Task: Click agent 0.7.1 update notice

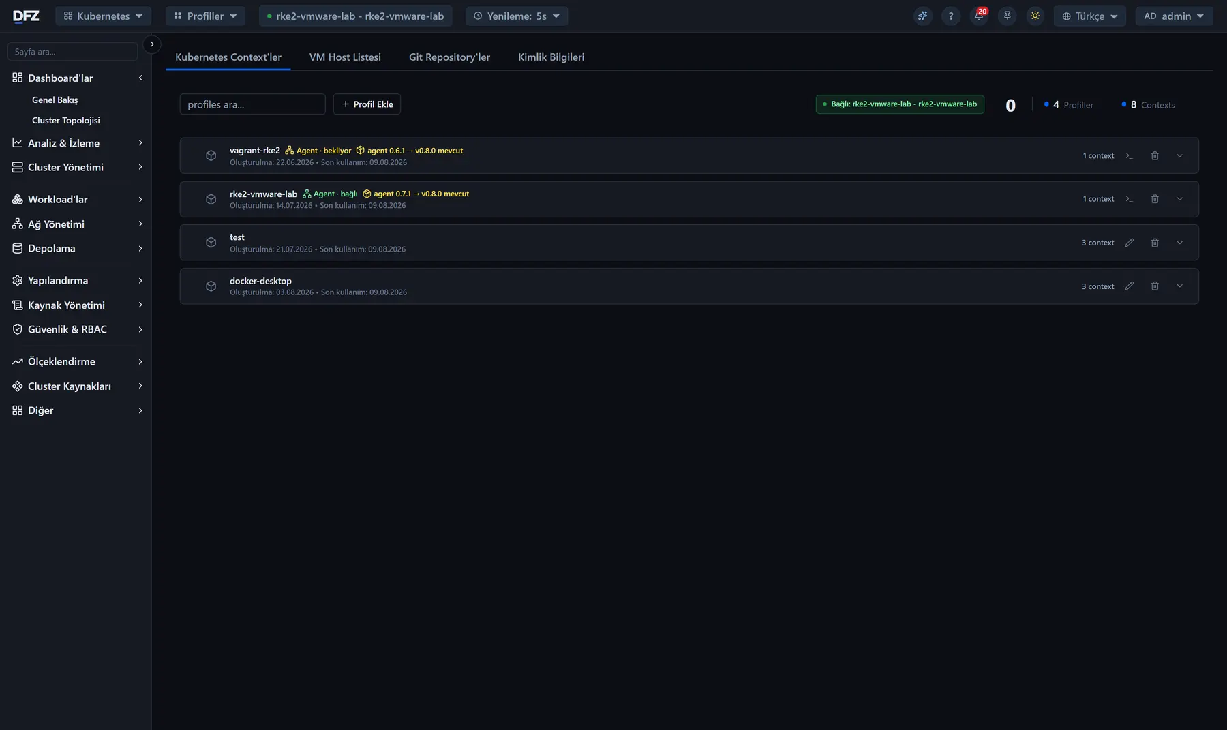Action: click(416, 194)
